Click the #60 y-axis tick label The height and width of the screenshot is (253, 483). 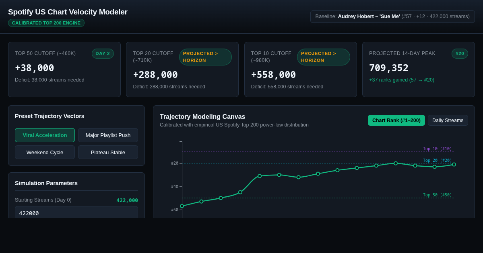175,210
